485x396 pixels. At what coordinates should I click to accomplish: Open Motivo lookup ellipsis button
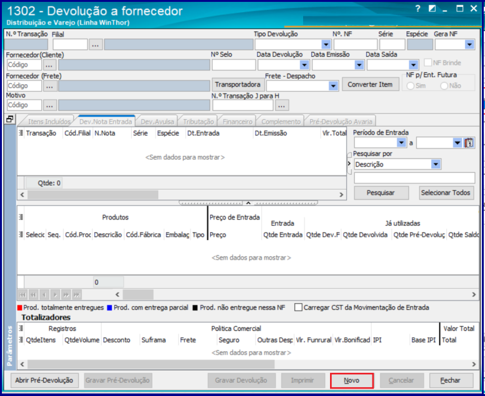50,105
